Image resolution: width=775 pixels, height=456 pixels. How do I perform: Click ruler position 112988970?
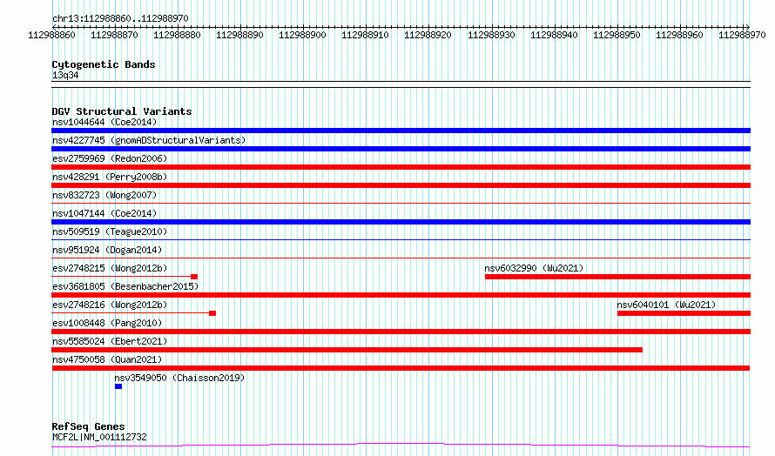pyautogui.click(x=743, y=35)
